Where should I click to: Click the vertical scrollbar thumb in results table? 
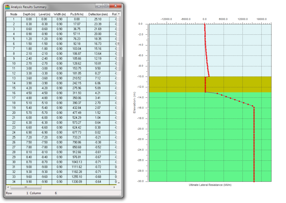pos(119,43)
